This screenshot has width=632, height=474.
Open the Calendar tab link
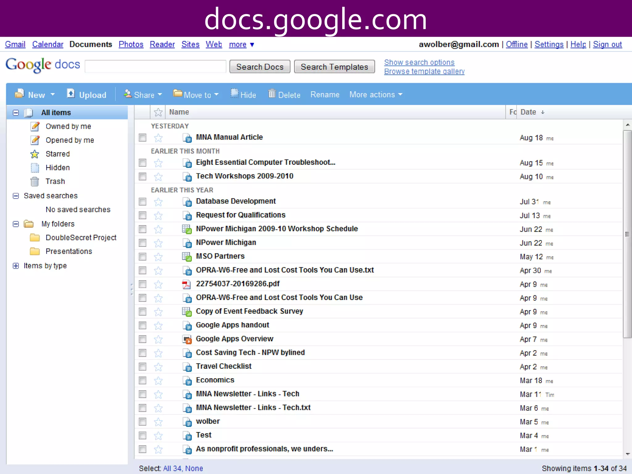click(48, 44)
